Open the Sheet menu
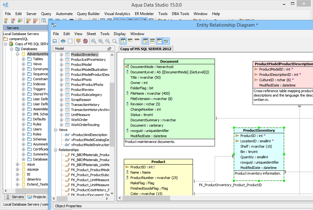313x210 pixels. point(91,34)
